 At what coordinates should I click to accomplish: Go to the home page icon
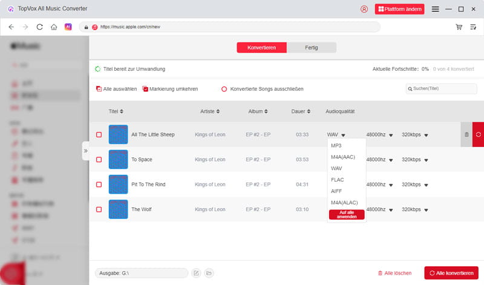[x=54, y=27]
